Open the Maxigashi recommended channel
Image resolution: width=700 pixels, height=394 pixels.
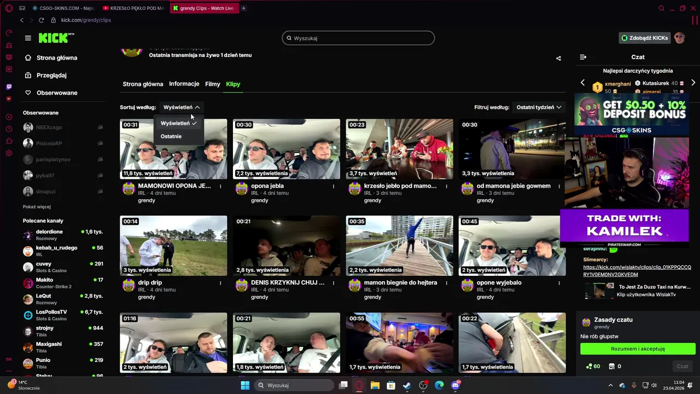tap(63, 347)
